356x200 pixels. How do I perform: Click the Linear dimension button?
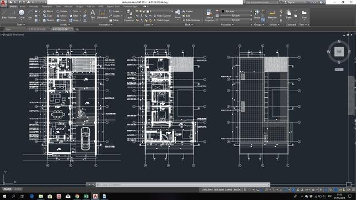point(115,11)
